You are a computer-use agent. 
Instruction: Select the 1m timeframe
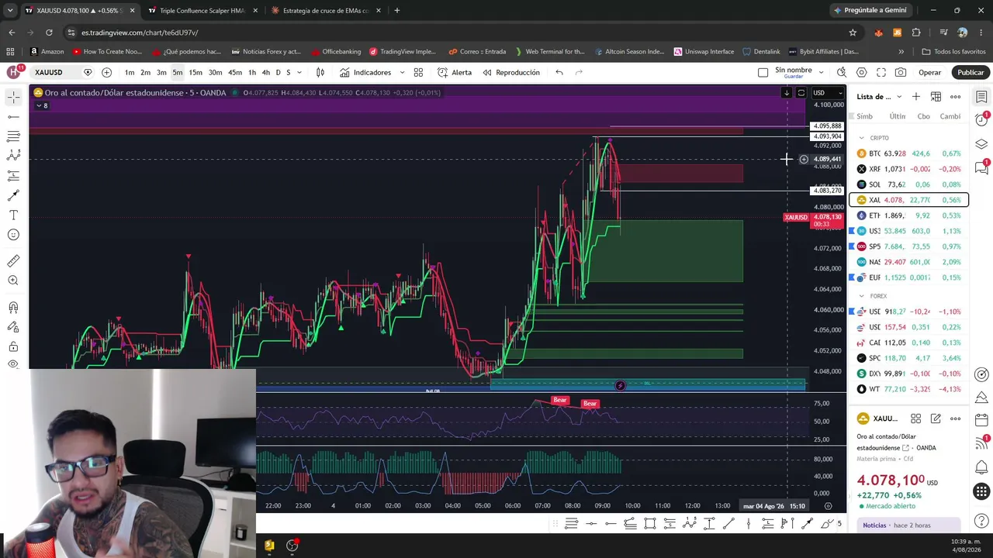pos(130,72)
